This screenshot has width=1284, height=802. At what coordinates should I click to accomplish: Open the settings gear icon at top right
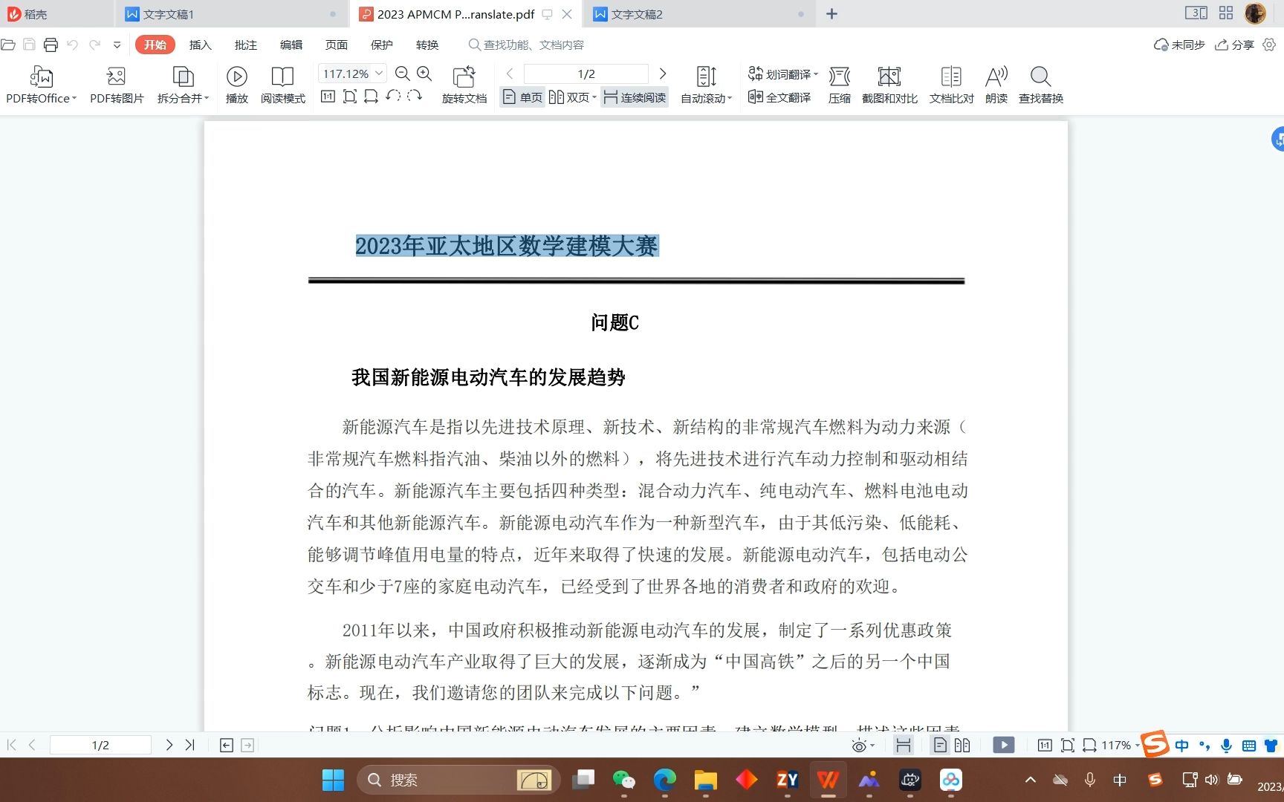1269,45
